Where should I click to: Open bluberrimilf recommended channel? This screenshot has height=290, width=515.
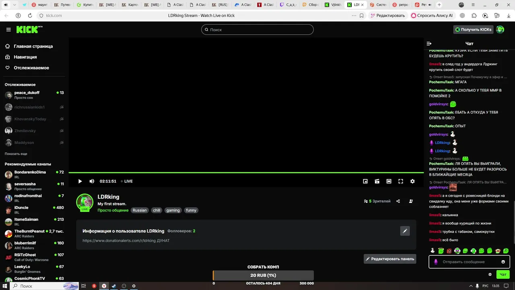tap(34, 245)
